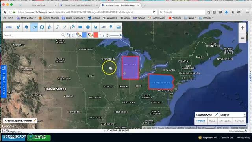Image resolution: width=252 pixels, height=142 pixels.
Task: Select the circular ring tool
Action: coord(42,27)
